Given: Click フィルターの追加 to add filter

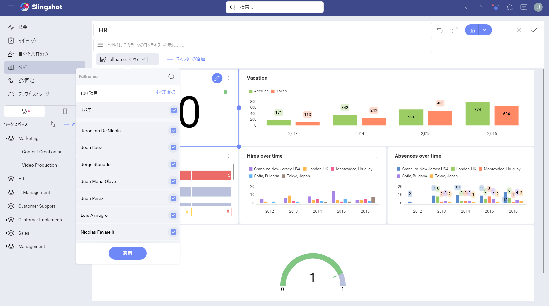Looking at the screenshot, I should (x=186, y=59).
